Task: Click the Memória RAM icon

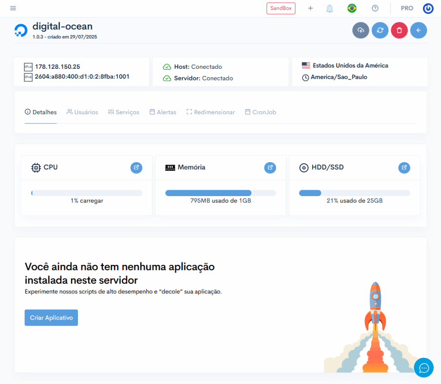Action: point(170,168)
